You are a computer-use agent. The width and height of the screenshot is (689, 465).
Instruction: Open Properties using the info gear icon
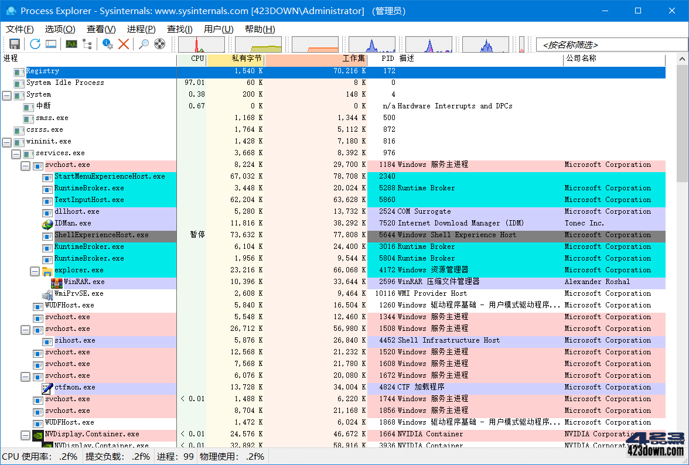coord(107,44)
